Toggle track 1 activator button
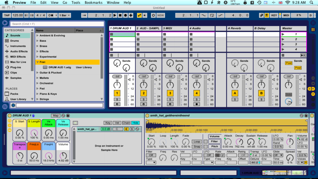The width and height of the screenshot is (318, 179). (117, 93)
